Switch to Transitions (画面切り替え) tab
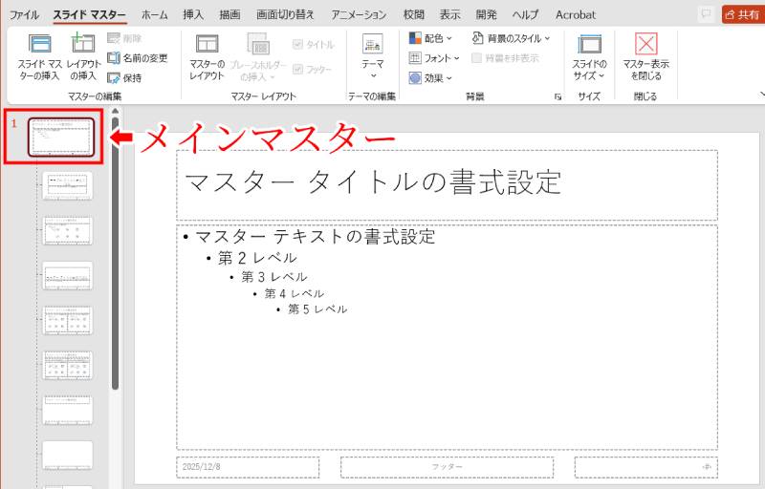765x489 pixels. [285, 15]
